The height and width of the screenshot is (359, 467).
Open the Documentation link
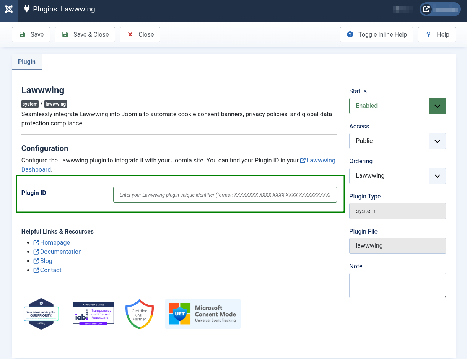pyautogui.click(x=61, y=252)
